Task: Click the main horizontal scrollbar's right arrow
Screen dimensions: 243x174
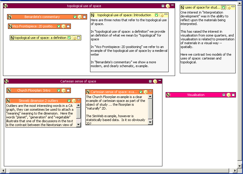Action: click(235, 170)
